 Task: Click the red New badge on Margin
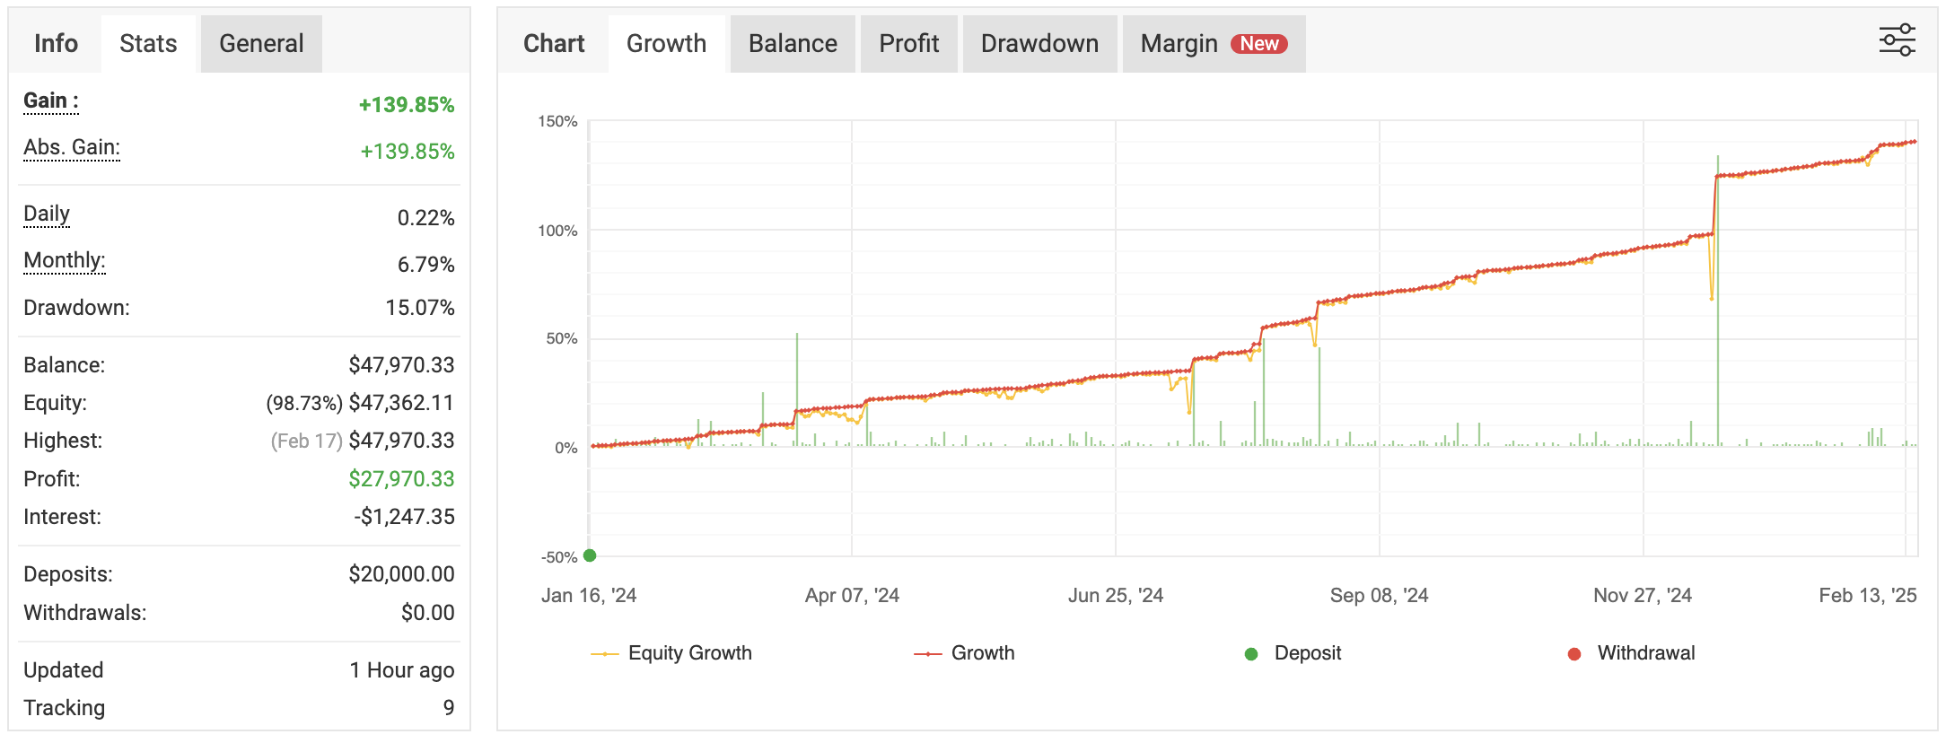(x=1258, y=44)
